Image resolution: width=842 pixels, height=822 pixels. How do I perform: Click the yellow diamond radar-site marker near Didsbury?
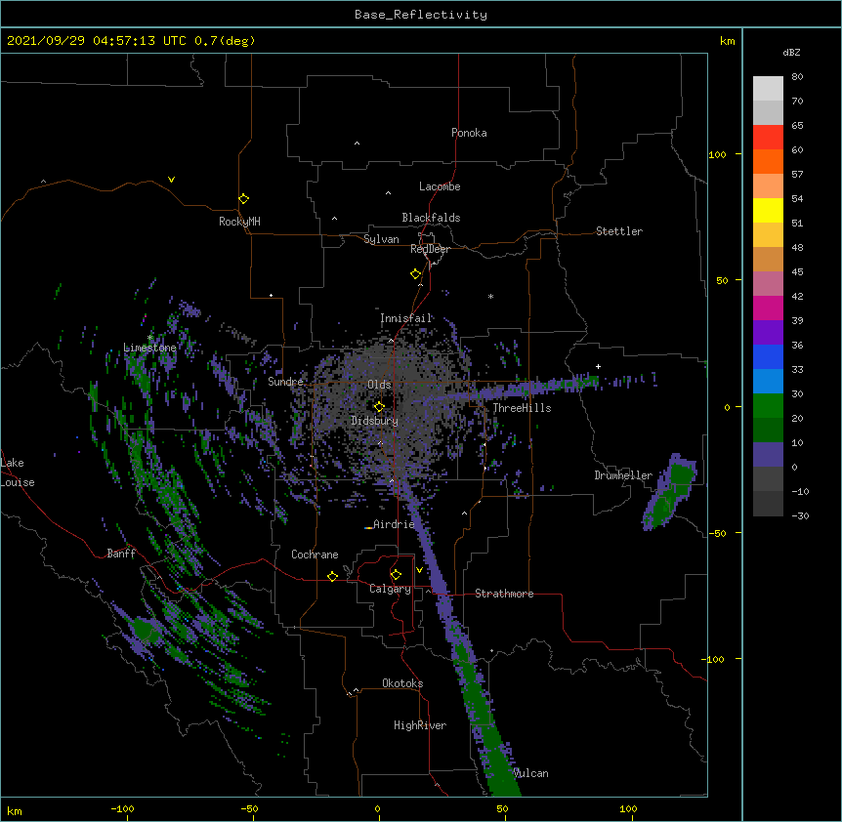379,407
